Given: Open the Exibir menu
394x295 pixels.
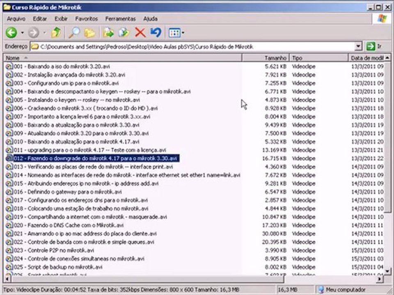Looking at the screenshot, I should (x=61, y=19).
